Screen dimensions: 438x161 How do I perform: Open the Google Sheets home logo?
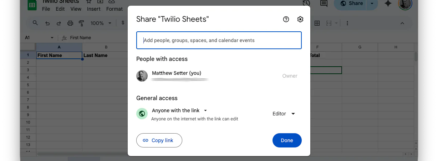pos(32,5)
